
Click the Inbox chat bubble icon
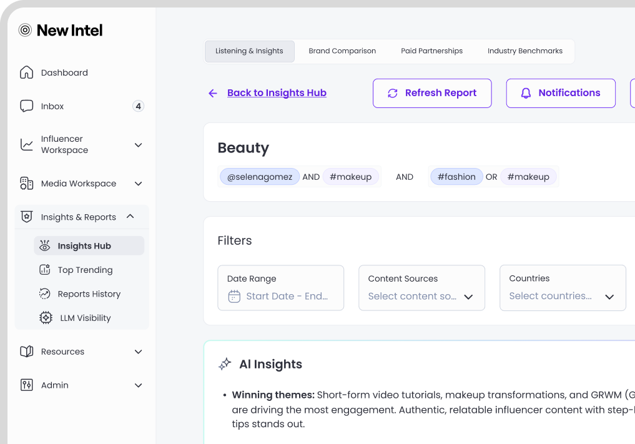point(27,106)
